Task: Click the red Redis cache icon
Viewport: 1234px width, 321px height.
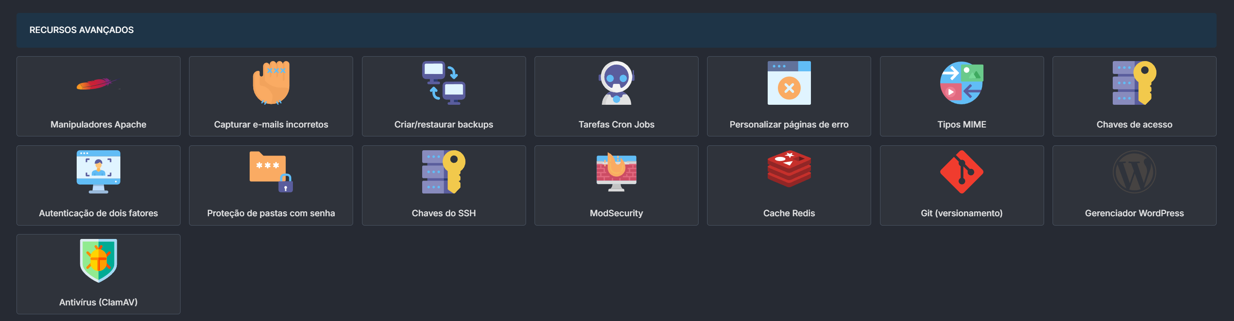Action: 789,169
